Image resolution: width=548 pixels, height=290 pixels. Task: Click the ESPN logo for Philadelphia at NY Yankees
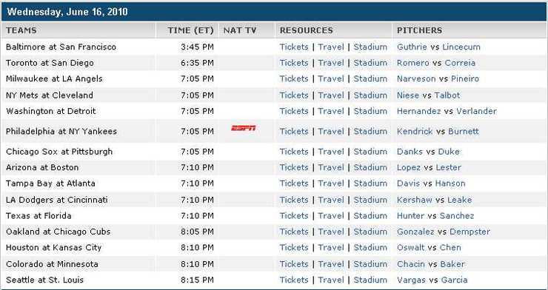243,128
